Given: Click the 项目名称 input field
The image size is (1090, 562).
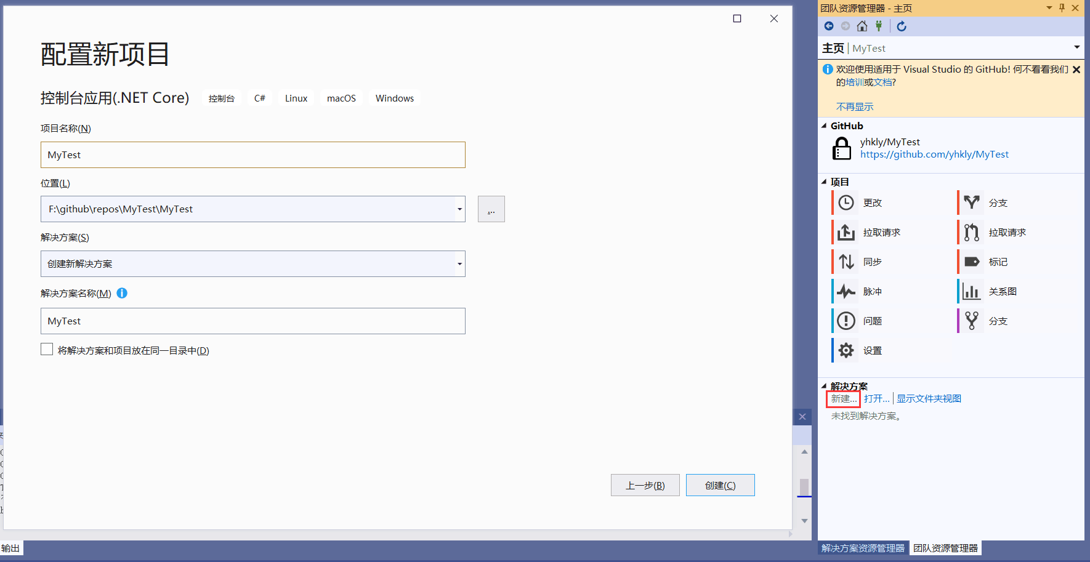Looking at the screenshot, I should 253,155.
